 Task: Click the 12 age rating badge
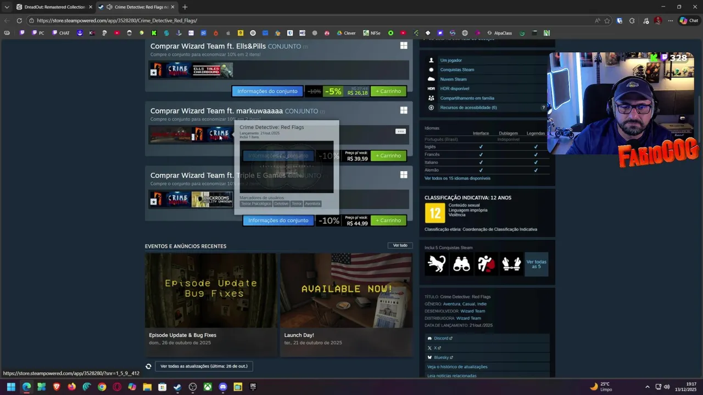(x=434, y=213)
